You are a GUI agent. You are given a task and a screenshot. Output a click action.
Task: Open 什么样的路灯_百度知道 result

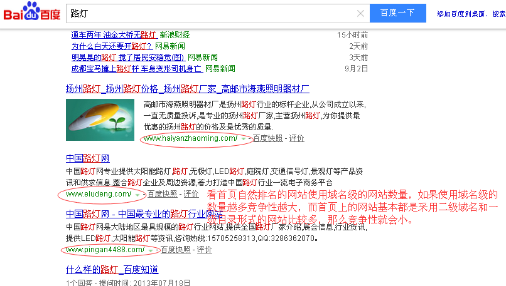pos(112,270)
